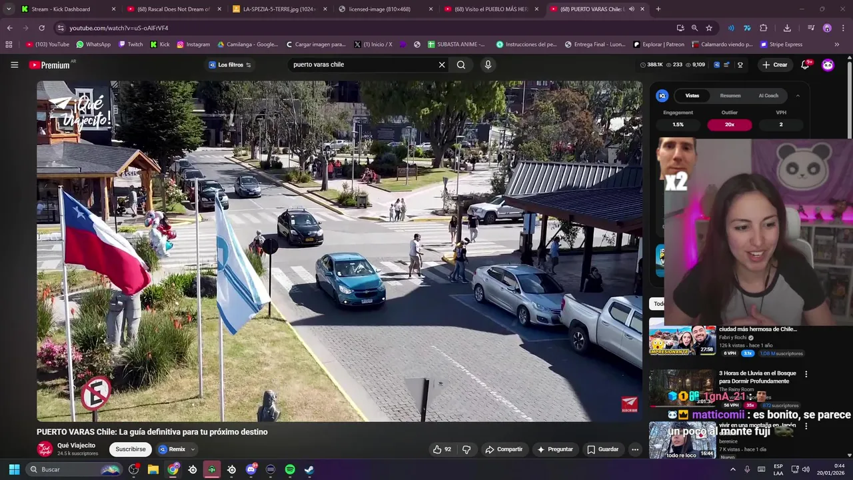Screen dimensions: 853x480
Task: Open Discord from the taskbar
Action: coord(251,469)
